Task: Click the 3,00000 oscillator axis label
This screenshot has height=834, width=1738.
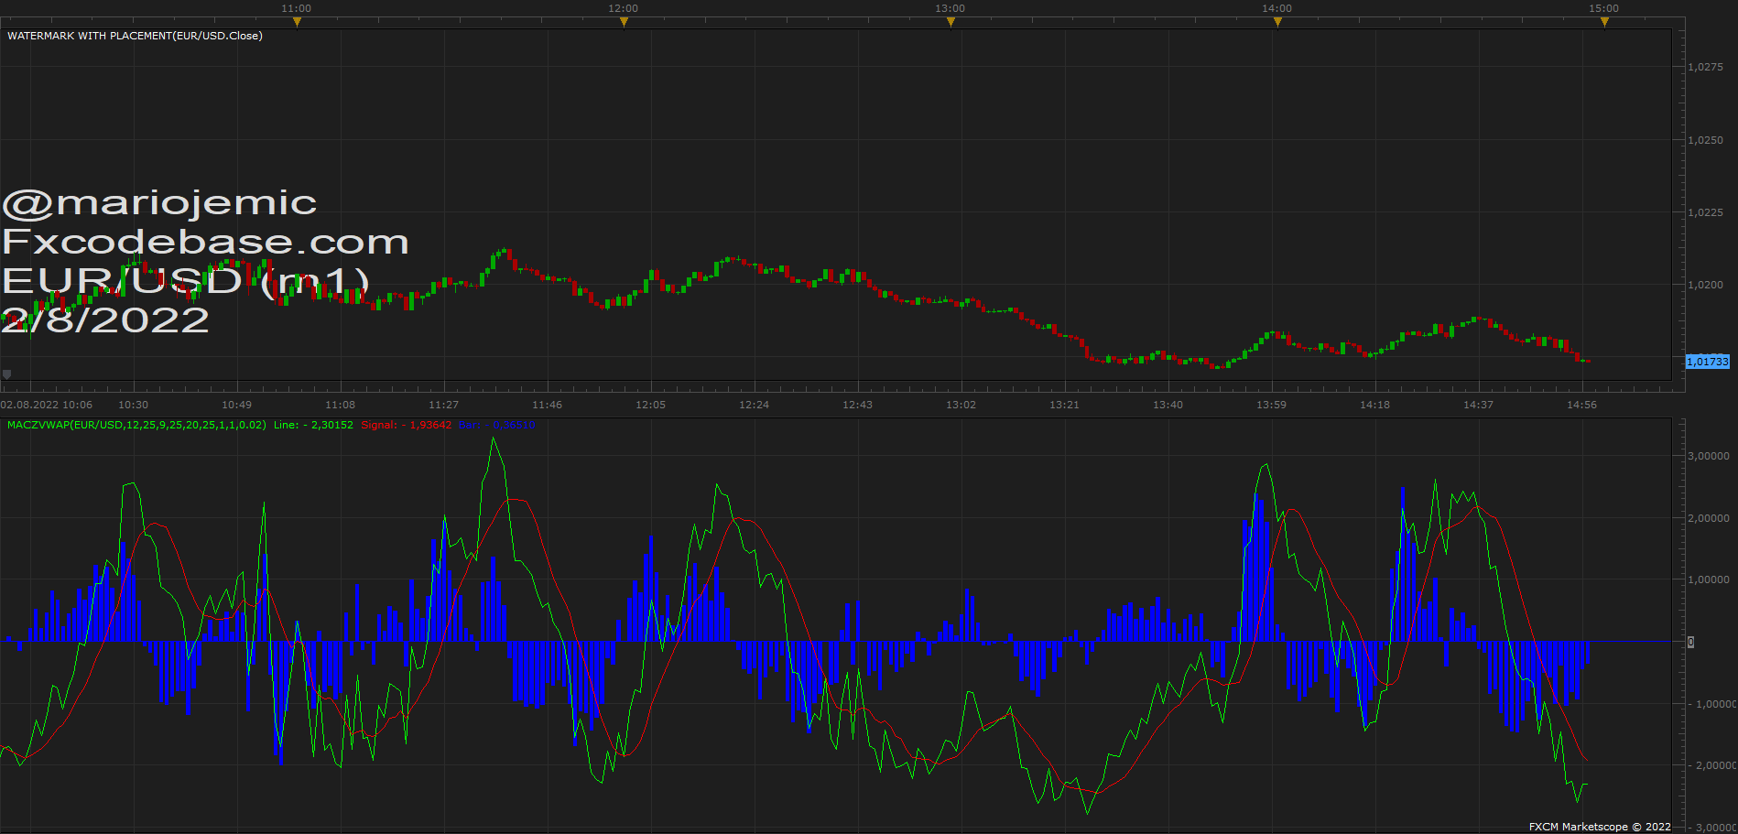Action: 1709,456
